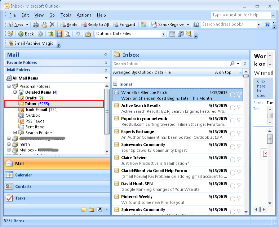Open Search address books dropdown
The width and height of the screenshot is (279, 227).
[x=258, y=25]
